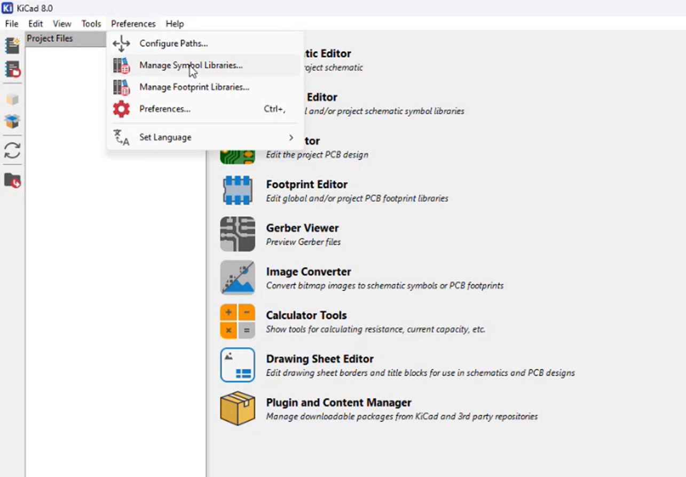The width and height of the screenshot is (686, 477).
Task: Choose Manage Footprint Libraries... menu entry
Action: click(205, 87)
